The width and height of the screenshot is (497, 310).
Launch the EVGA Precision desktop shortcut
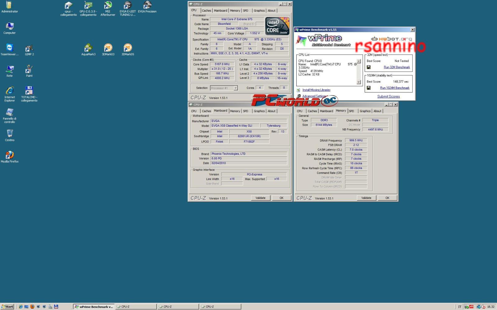click(147, 7)
